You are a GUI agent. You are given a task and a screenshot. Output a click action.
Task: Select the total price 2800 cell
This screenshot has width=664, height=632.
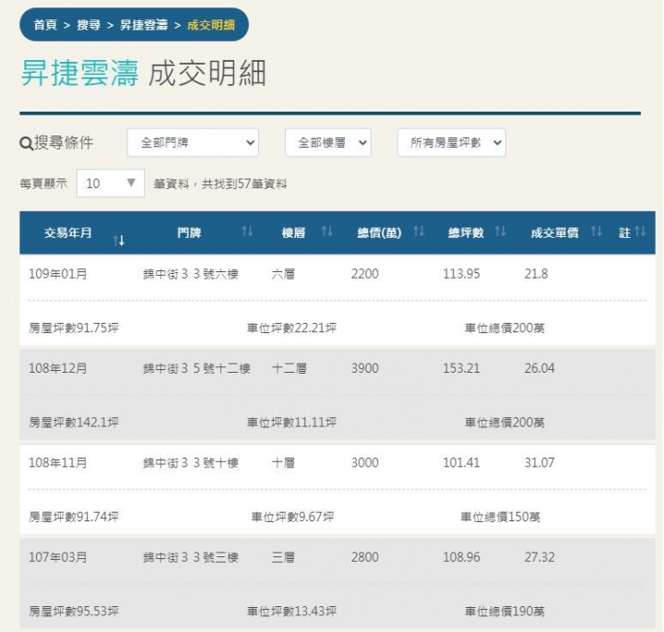(364, 557)
